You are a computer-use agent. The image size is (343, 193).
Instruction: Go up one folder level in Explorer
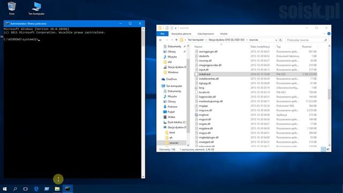(176, 40)
